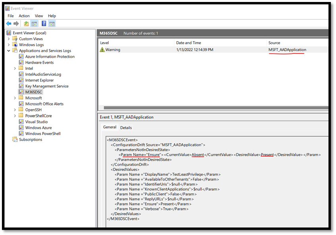Viewport: 336px width, 235px height.
Task: Select the Microsoft folder
Action: point(33,98)
